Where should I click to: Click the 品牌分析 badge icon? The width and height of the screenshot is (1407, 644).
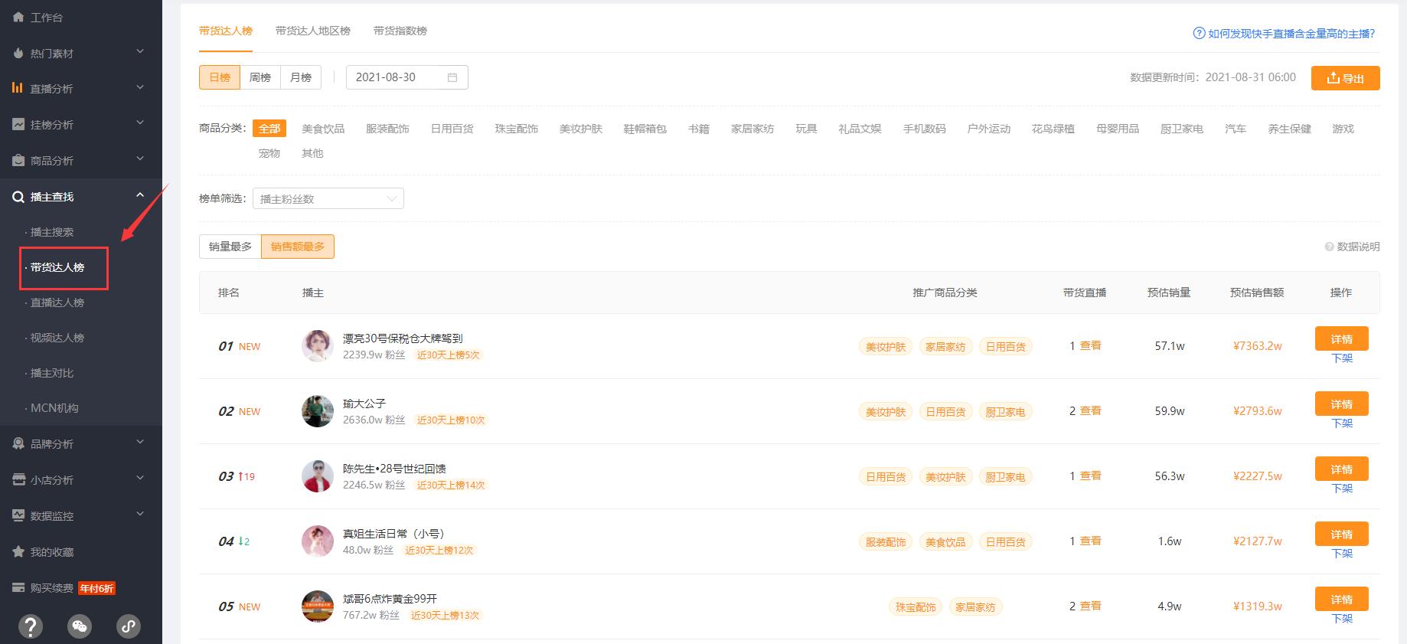18,443
